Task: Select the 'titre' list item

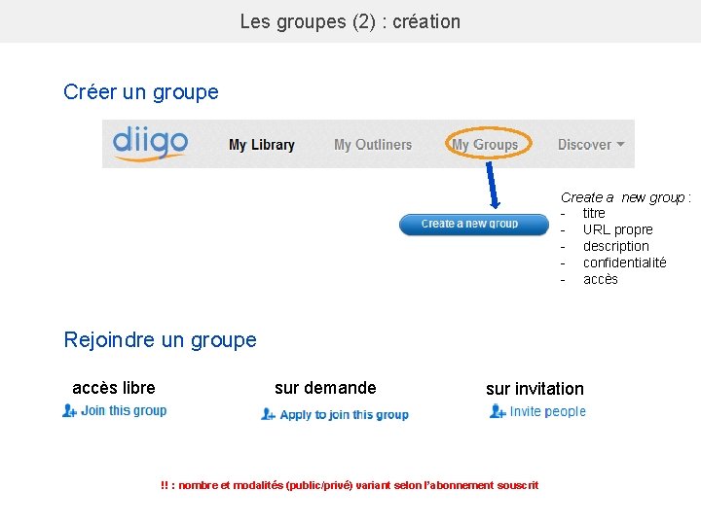Action: click(x=594, y=213)
